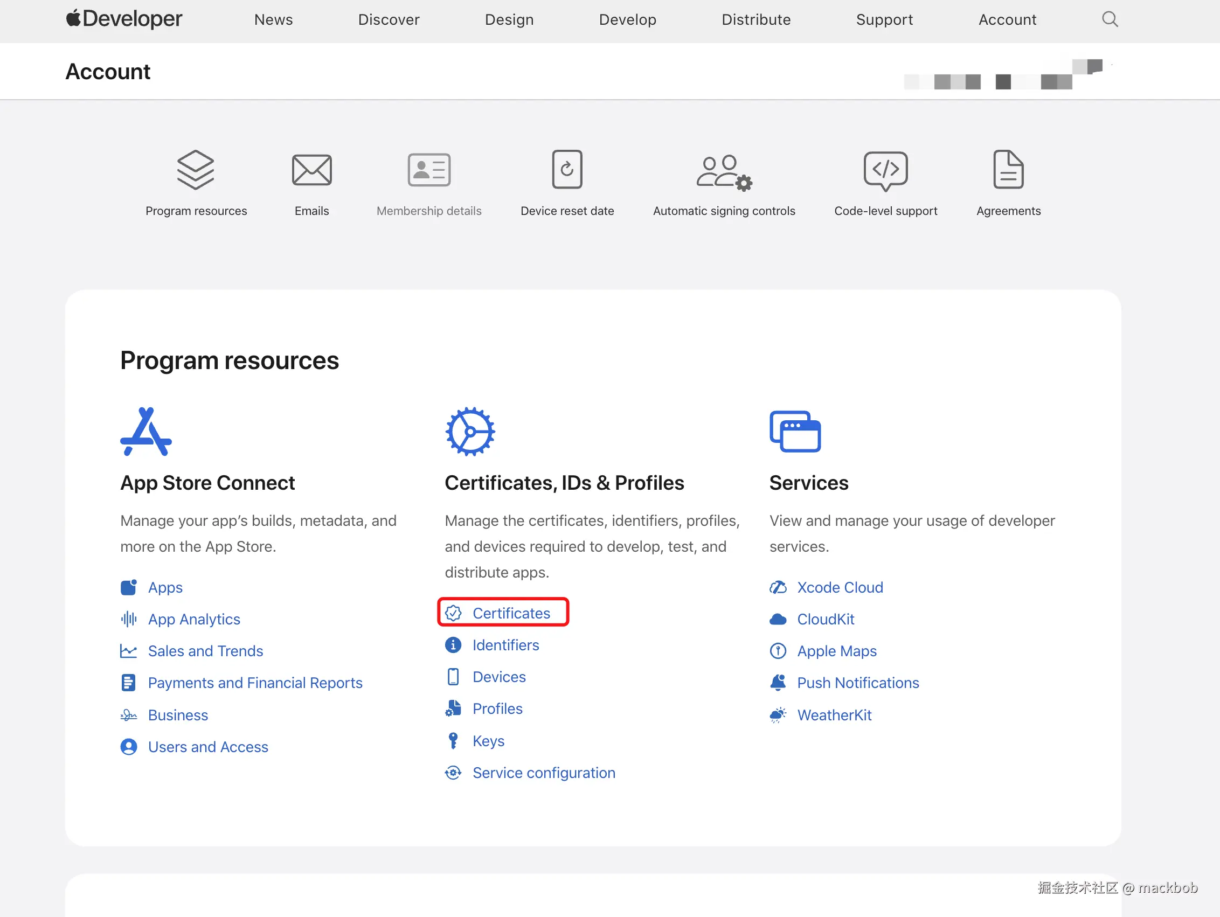
Task: Click the Devices phone icon
Action: (453, 677)
